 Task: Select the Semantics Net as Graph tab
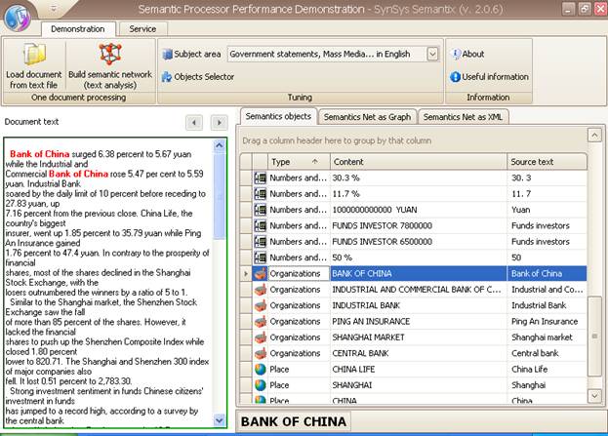[x=367, y=117]
